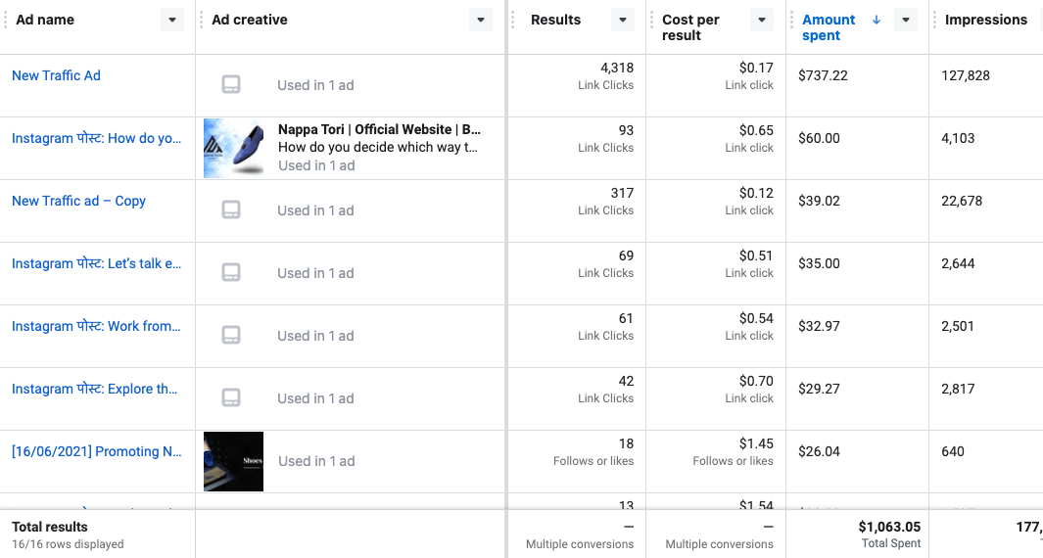The height and width of the screenshot is (558, 1043).
Task: Click the Total results 16/16 rows label
Action: 68,535
